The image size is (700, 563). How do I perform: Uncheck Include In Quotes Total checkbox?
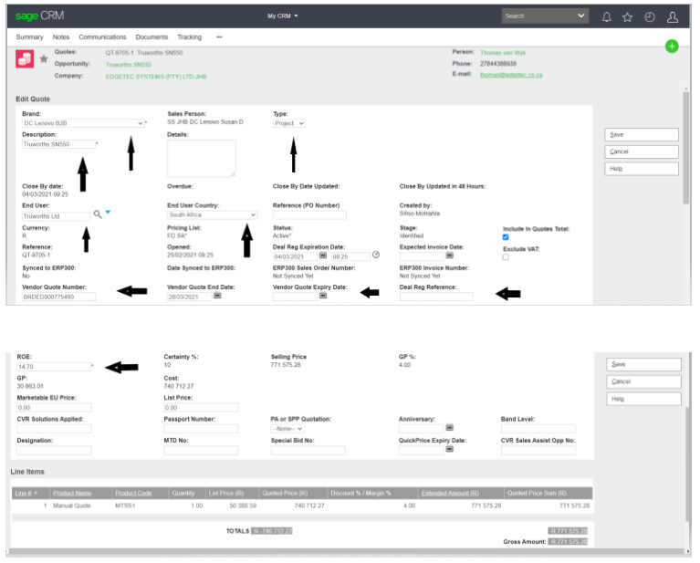[506, 237]
